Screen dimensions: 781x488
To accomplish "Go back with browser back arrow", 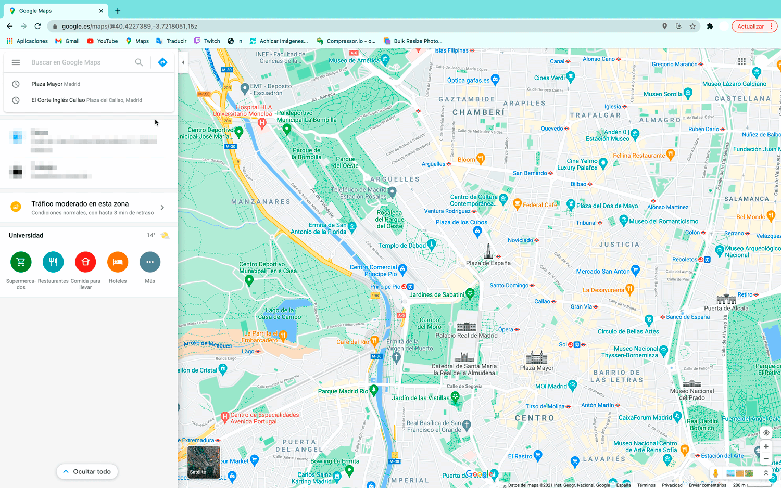I will [9, 26].
